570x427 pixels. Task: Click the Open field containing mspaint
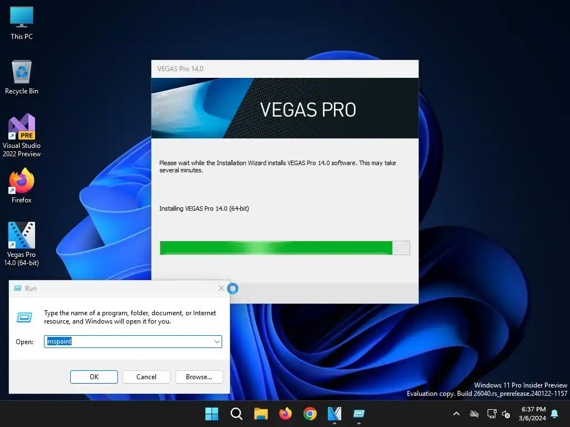pos(132,342)
